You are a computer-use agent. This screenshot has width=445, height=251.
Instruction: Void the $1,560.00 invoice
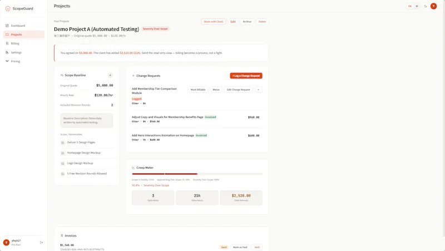pos(257,247)
